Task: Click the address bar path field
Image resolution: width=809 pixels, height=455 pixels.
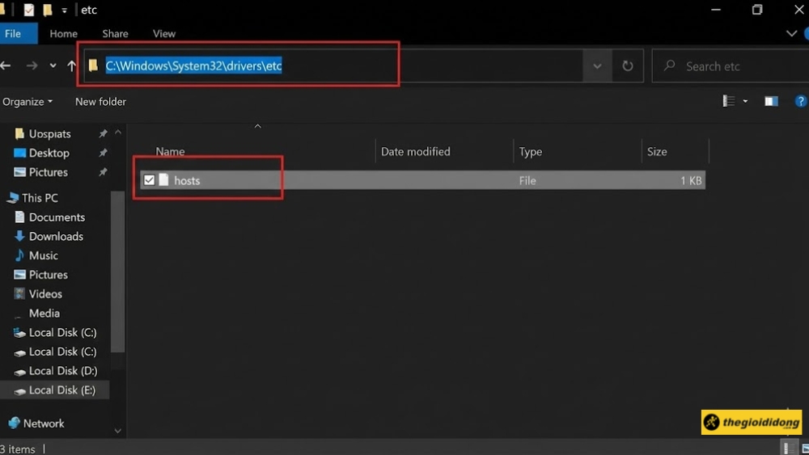Action: (x=333, y=65)
